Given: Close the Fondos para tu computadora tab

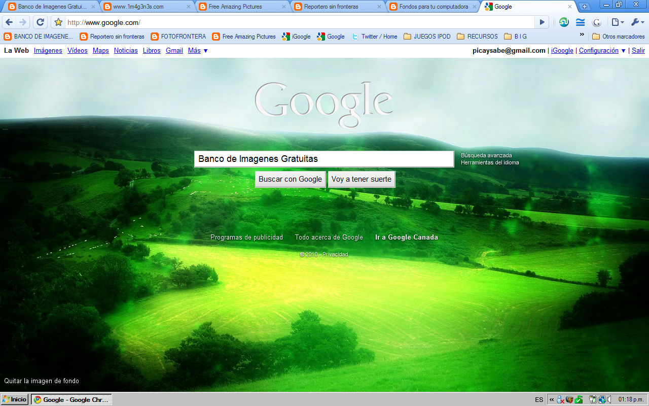Looking at the screenshot, I should (474, 7).
